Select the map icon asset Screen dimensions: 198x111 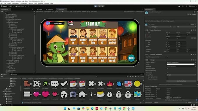pyautogui.click(x=137, y=94)
